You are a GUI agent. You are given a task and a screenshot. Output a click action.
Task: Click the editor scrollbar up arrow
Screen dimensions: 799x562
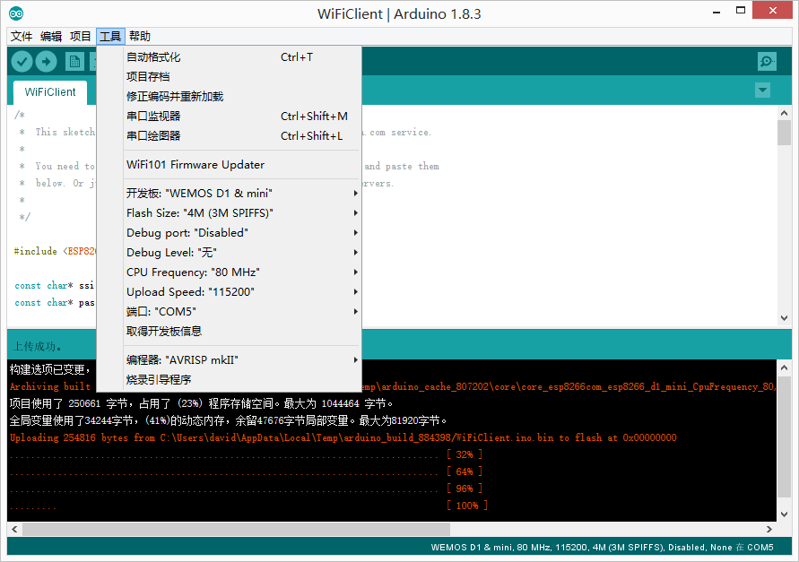coord(785,113)
